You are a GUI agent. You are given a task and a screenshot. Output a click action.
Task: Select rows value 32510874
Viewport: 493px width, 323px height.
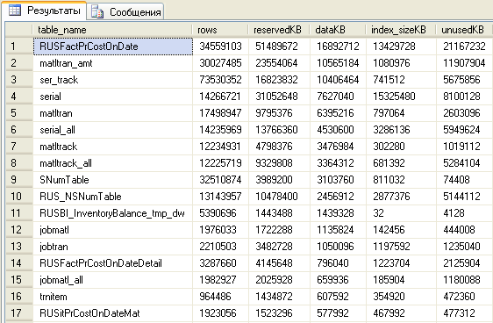[x=221, y=180]
